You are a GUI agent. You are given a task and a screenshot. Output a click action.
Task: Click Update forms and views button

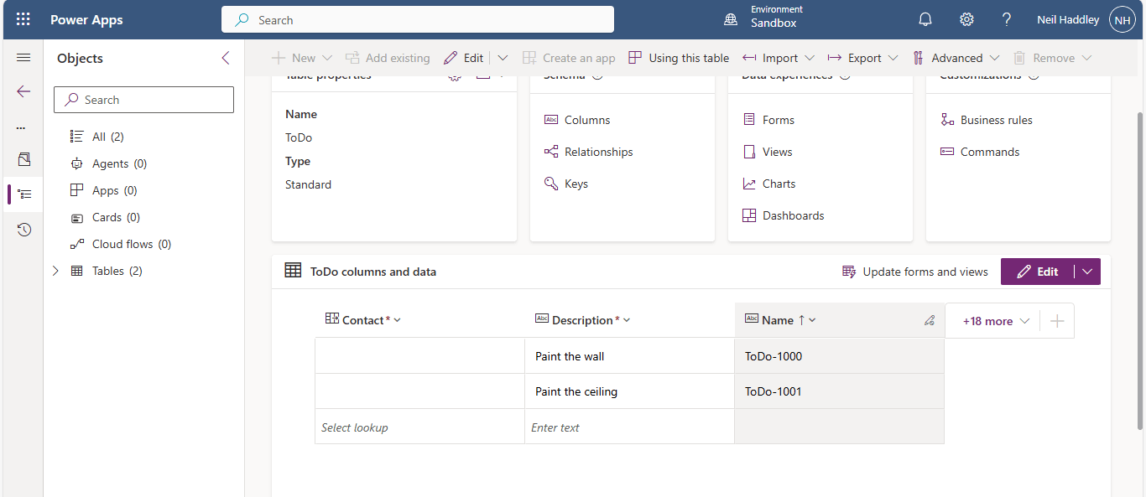point(915,272)
